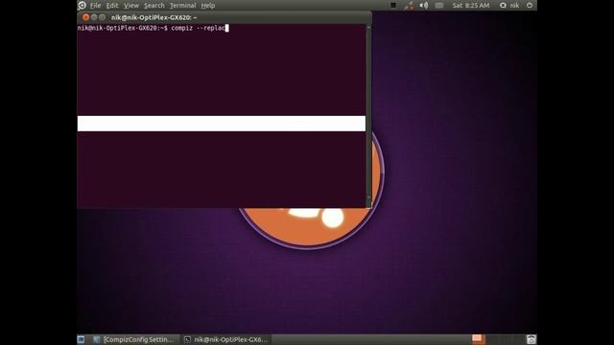Image resolution: width=614 pixels, height=345 pixels.
Task: Open the messaging mail indicator
Action: pos(439,5)
